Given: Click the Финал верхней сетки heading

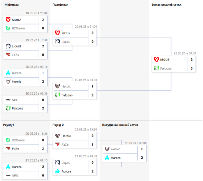Looking at the screenshot, I should 166,4.
